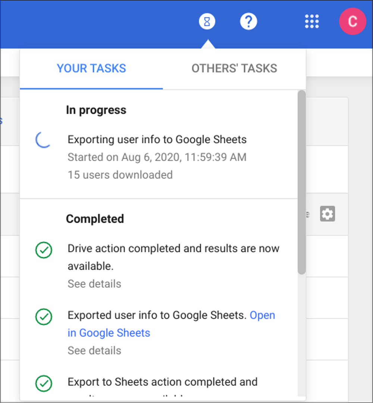Click the loading spinner for the export in progress
This screenshot has width=373, height=403.
tap(43, 140)
